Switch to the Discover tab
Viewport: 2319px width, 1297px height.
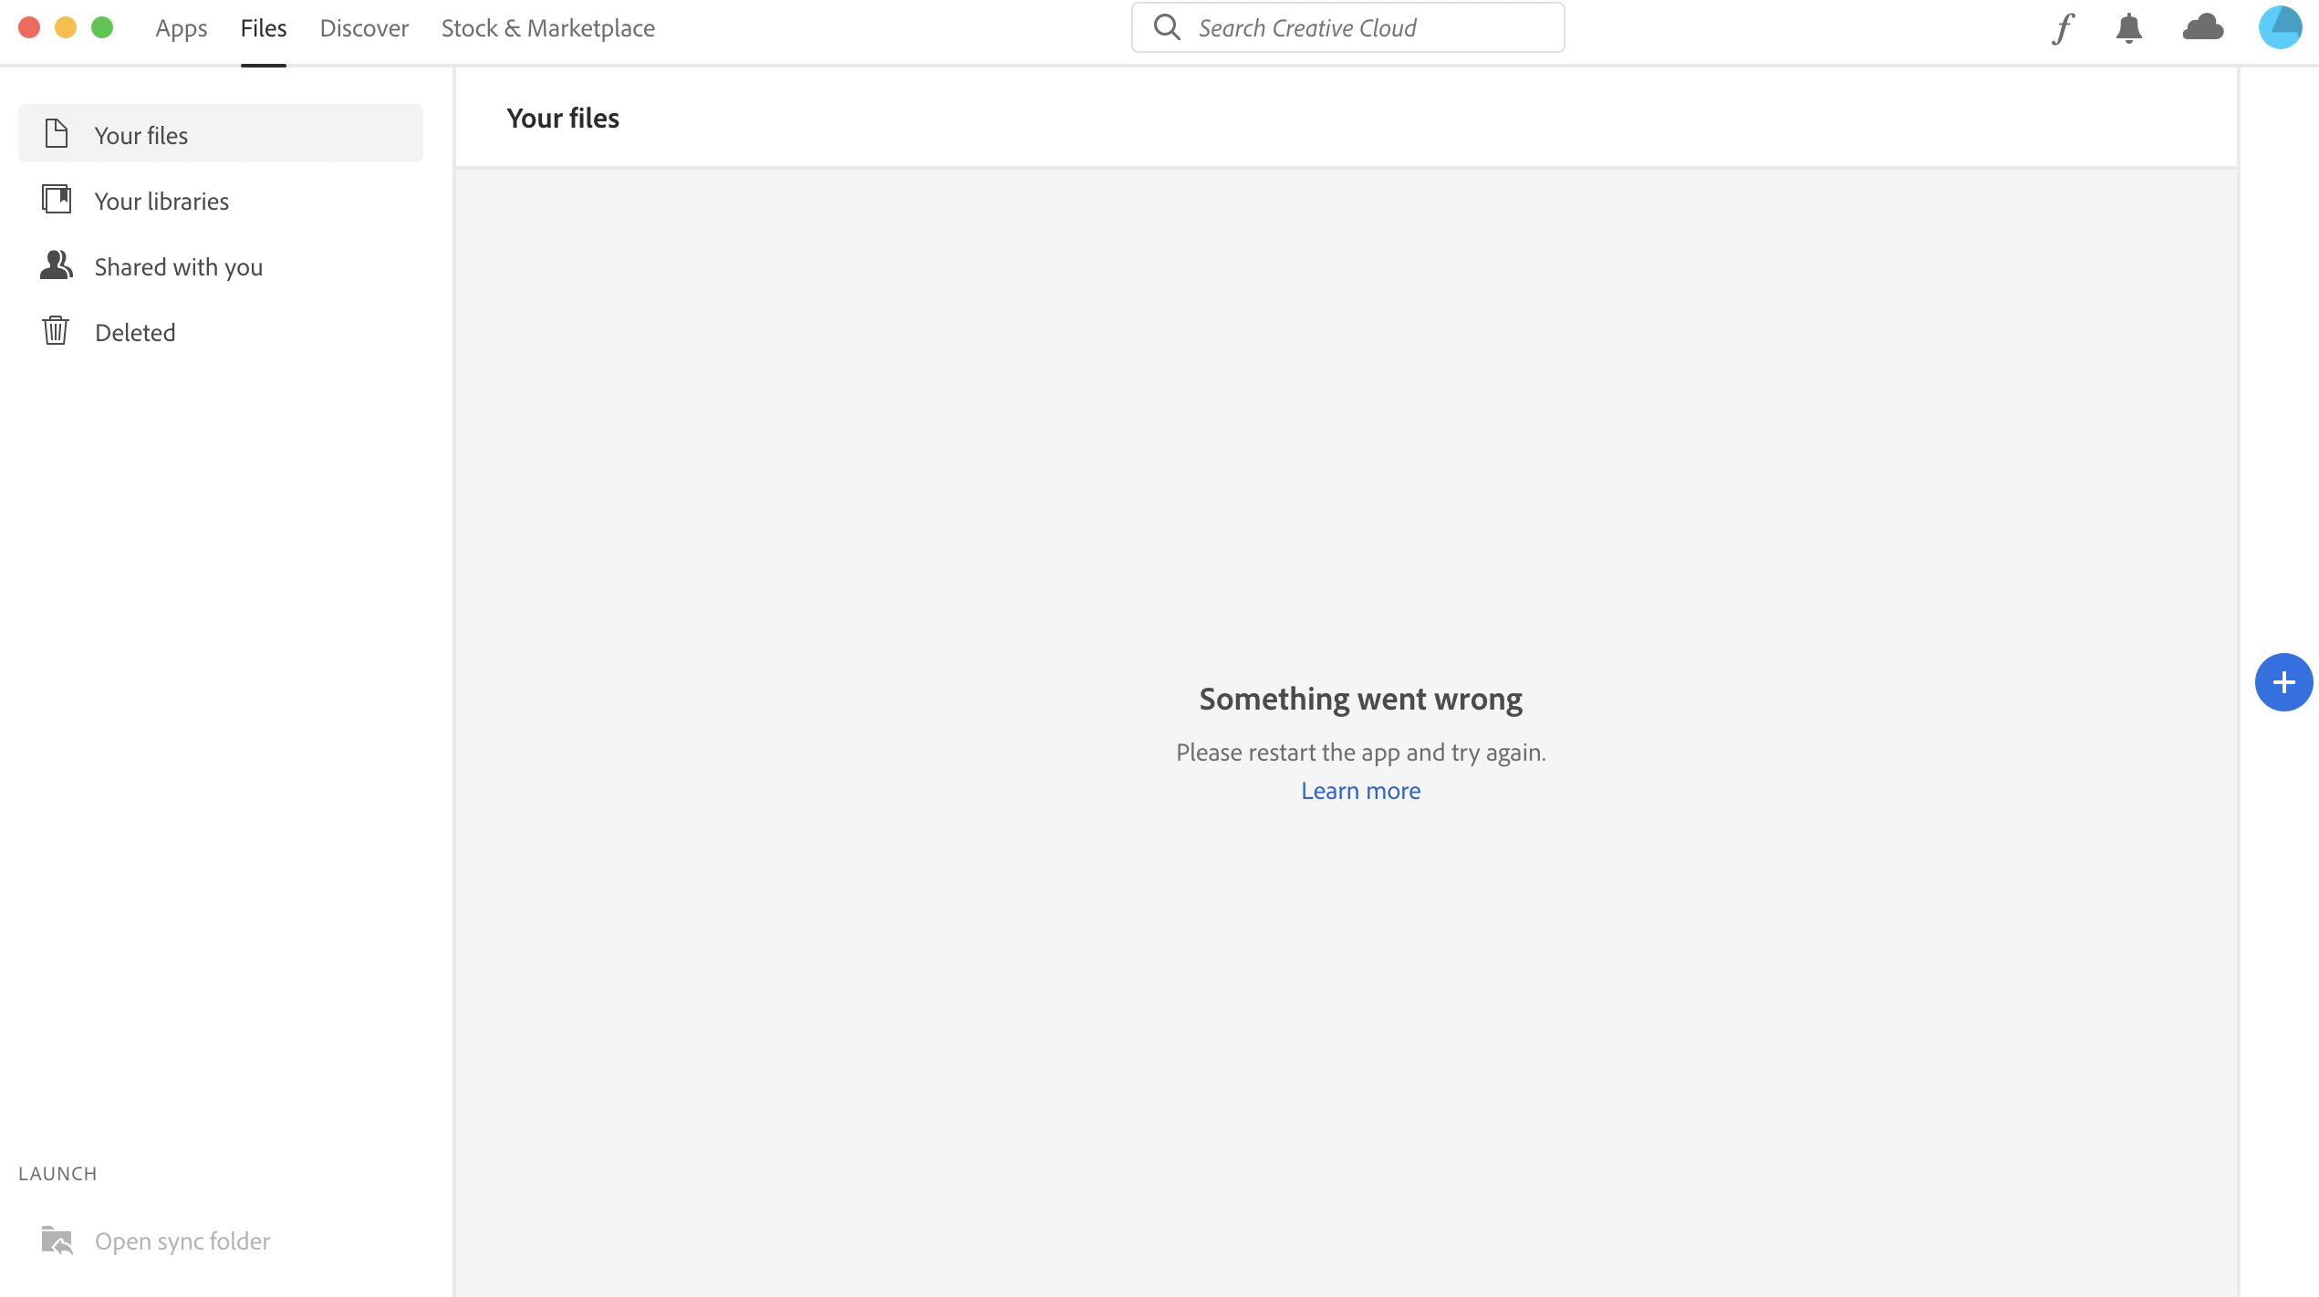pyautogui.click(x=364, y=28)
